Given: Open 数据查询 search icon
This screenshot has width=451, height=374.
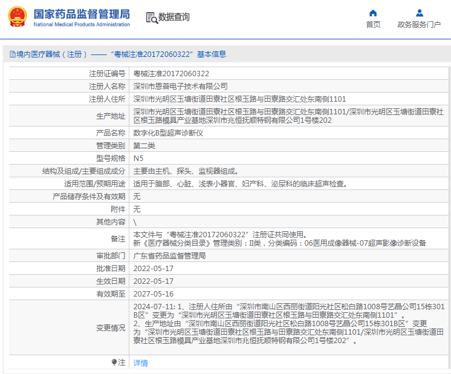Looking at the screenshot, I should click(152, 18).
